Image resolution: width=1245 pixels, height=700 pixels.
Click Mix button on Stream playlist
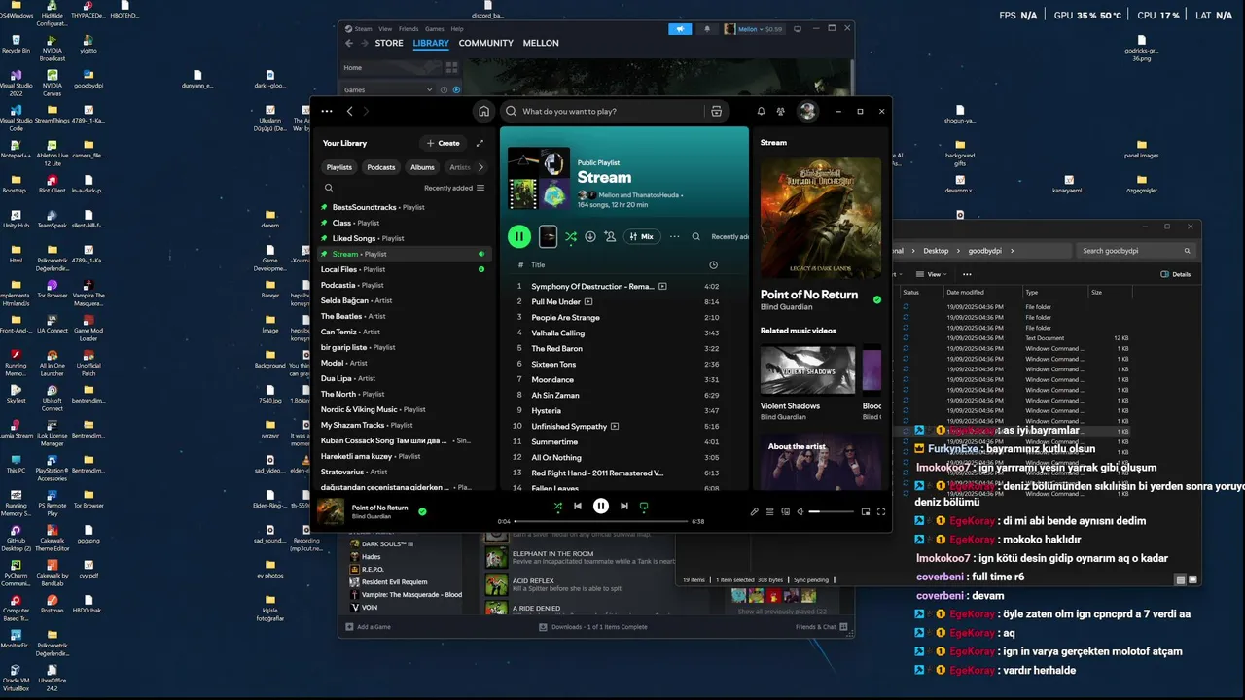[641, 236]
